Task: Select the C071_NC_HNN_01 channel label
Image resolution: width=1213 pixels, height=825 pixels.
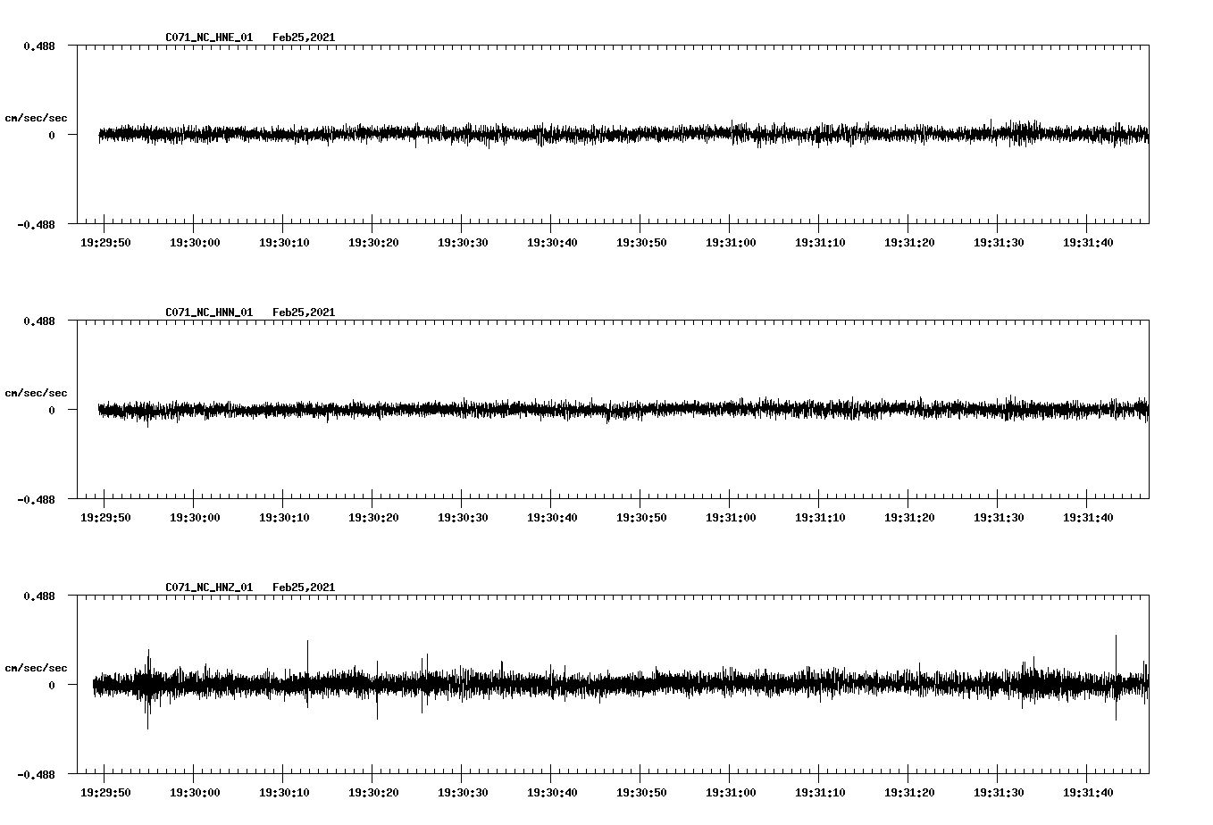Action: point(208,312)
